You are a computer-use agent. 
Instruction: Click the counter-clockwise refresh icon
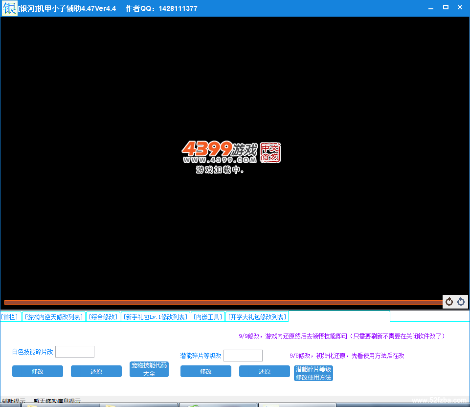click(x=461, y=301)
